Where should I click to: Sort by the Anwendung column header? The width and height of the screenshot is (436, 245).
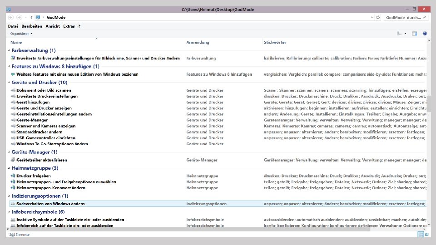pyautogui.click(x=198, y=42)
